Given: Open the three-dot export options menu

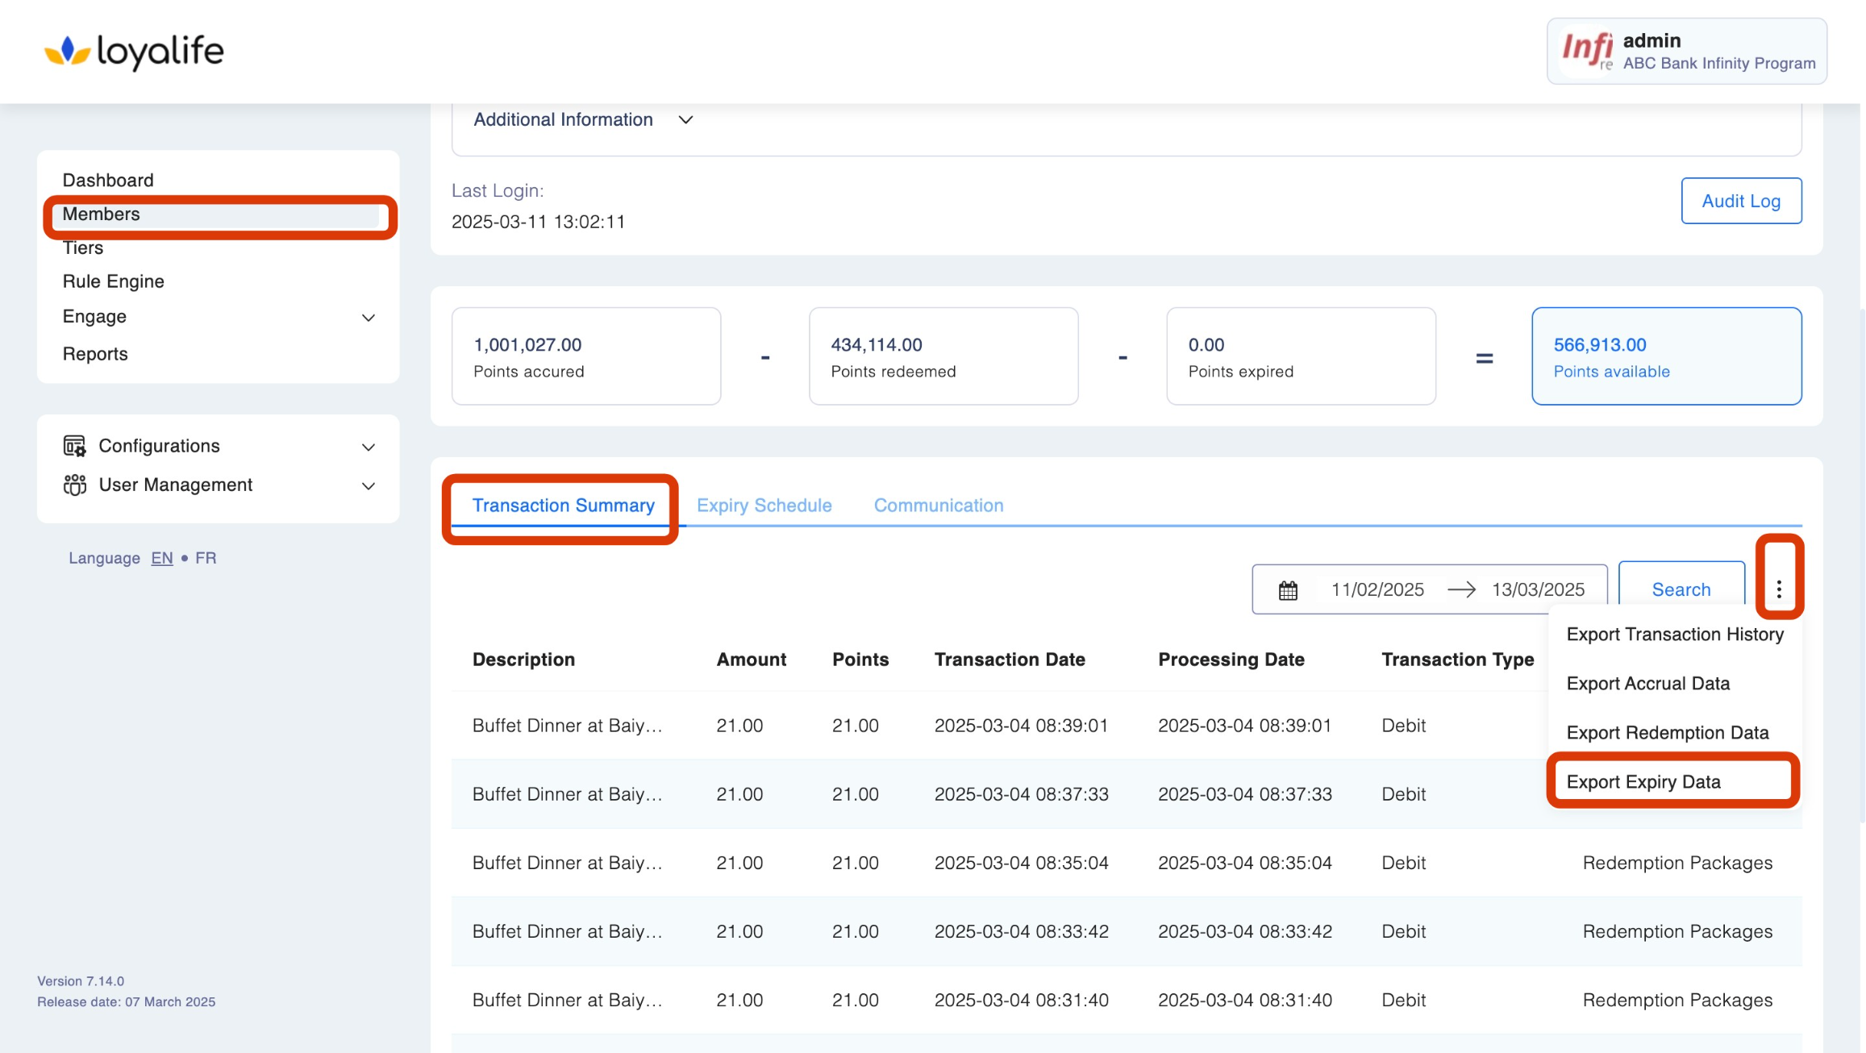Looking at the screenshot, I should 1779,589.
